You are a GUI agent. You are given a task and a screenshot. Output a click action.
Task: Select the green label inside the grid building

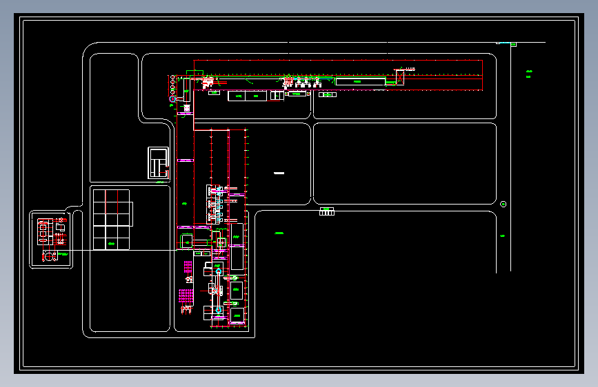tap(111, 244)
